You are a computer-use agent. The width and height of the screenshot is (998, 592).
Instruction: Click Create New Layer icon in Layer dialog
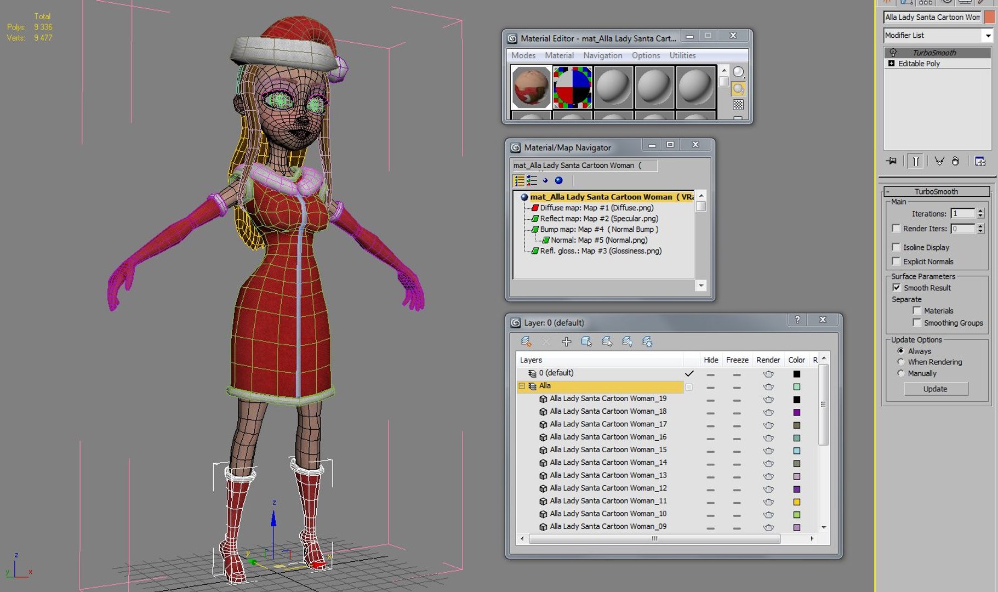pyautogui.click(x=526, y=342)
